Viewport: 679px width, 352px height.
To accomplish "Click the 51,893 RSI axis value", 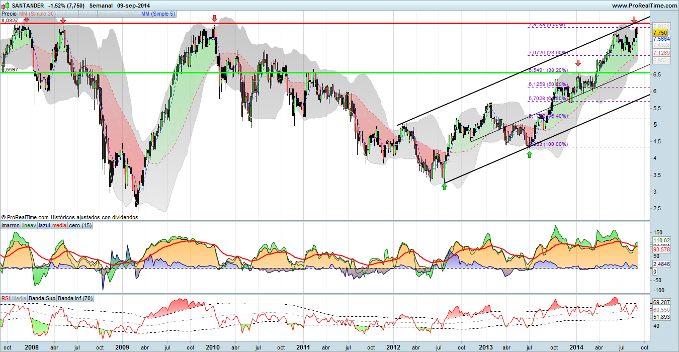I will click(x=661, y=317).
